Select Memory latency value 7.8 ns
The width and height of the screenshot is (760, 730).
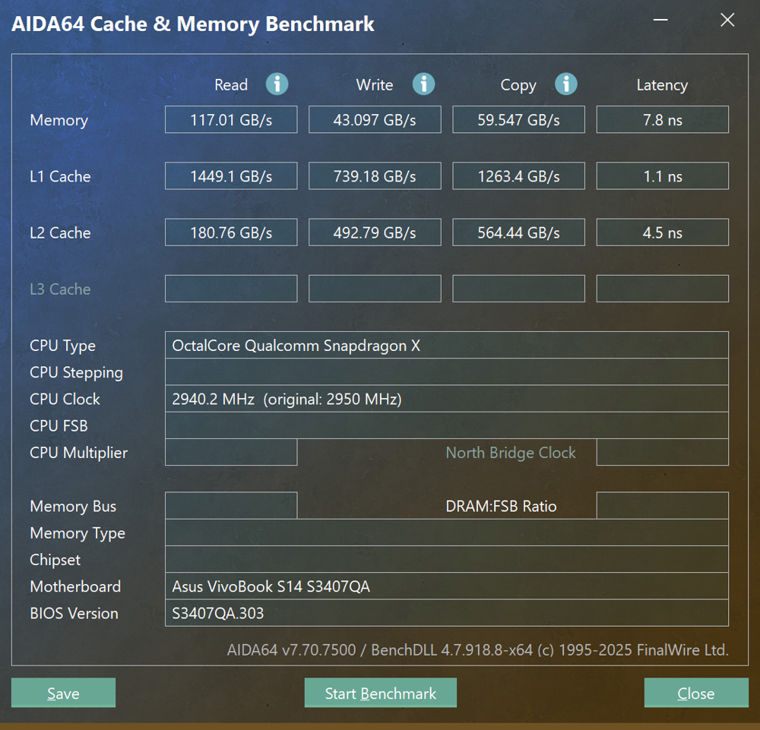click(x=663, y=119)
